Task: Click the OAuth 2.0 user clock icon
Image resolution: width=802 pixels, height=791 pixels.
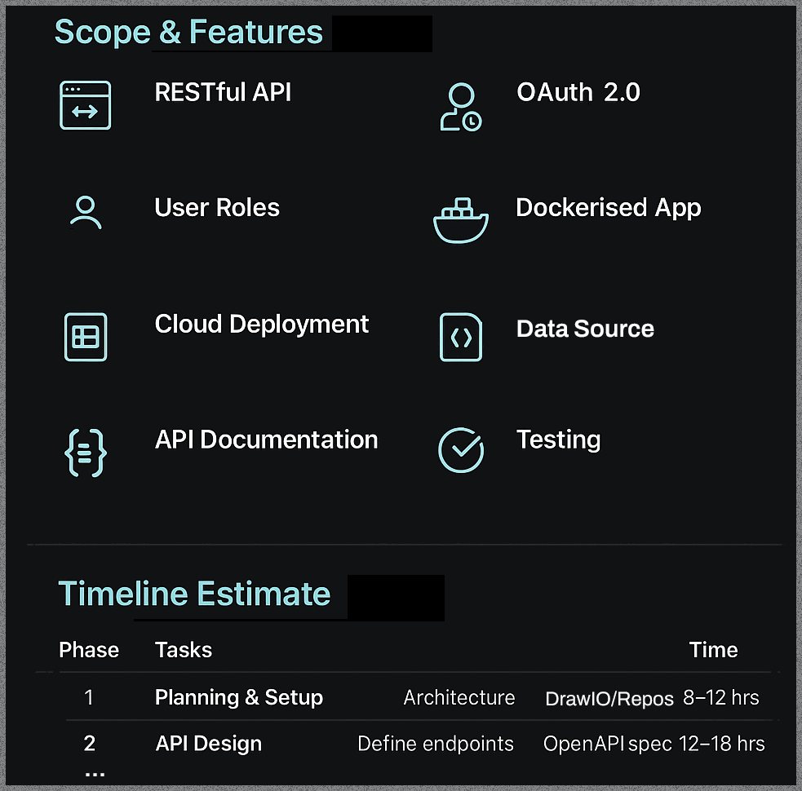Action: [459, 107]
